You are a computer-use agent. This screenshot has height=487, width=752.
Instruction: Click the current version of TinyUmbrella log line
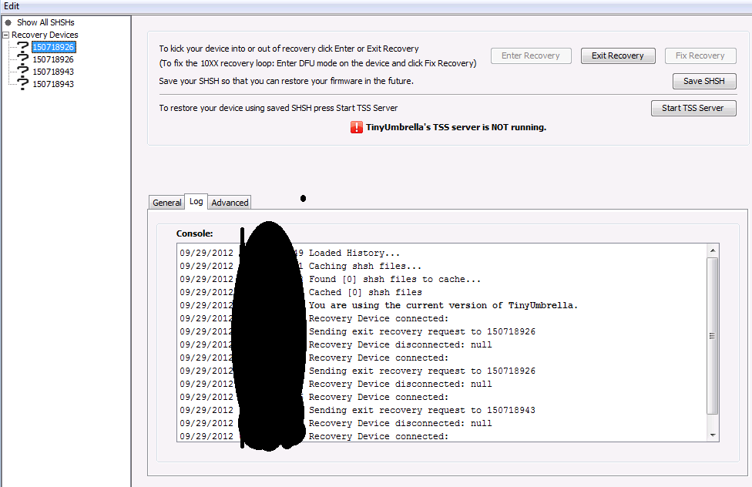[x=443, y=305]
